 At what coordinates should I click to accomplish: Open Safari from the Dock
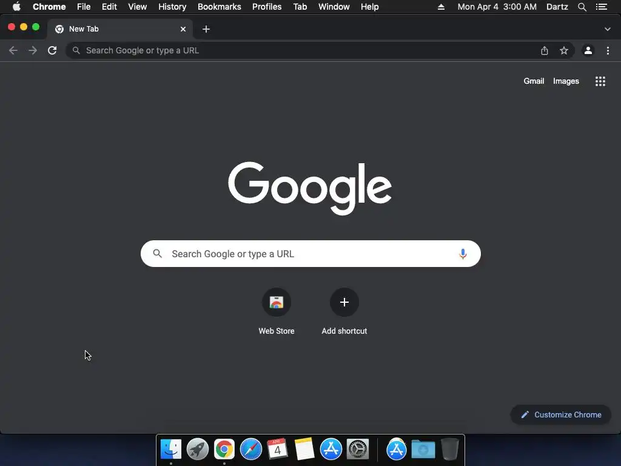click(x=250, y=449)
